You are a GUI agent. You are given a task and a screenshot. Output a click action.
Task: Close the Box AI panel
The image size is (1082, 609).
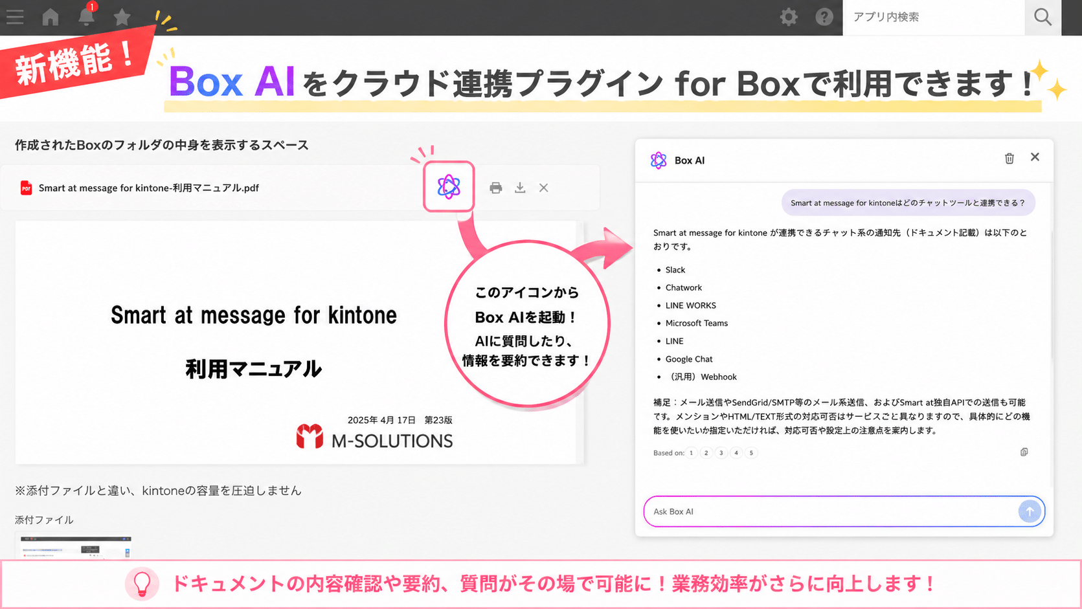[1035, 157]
